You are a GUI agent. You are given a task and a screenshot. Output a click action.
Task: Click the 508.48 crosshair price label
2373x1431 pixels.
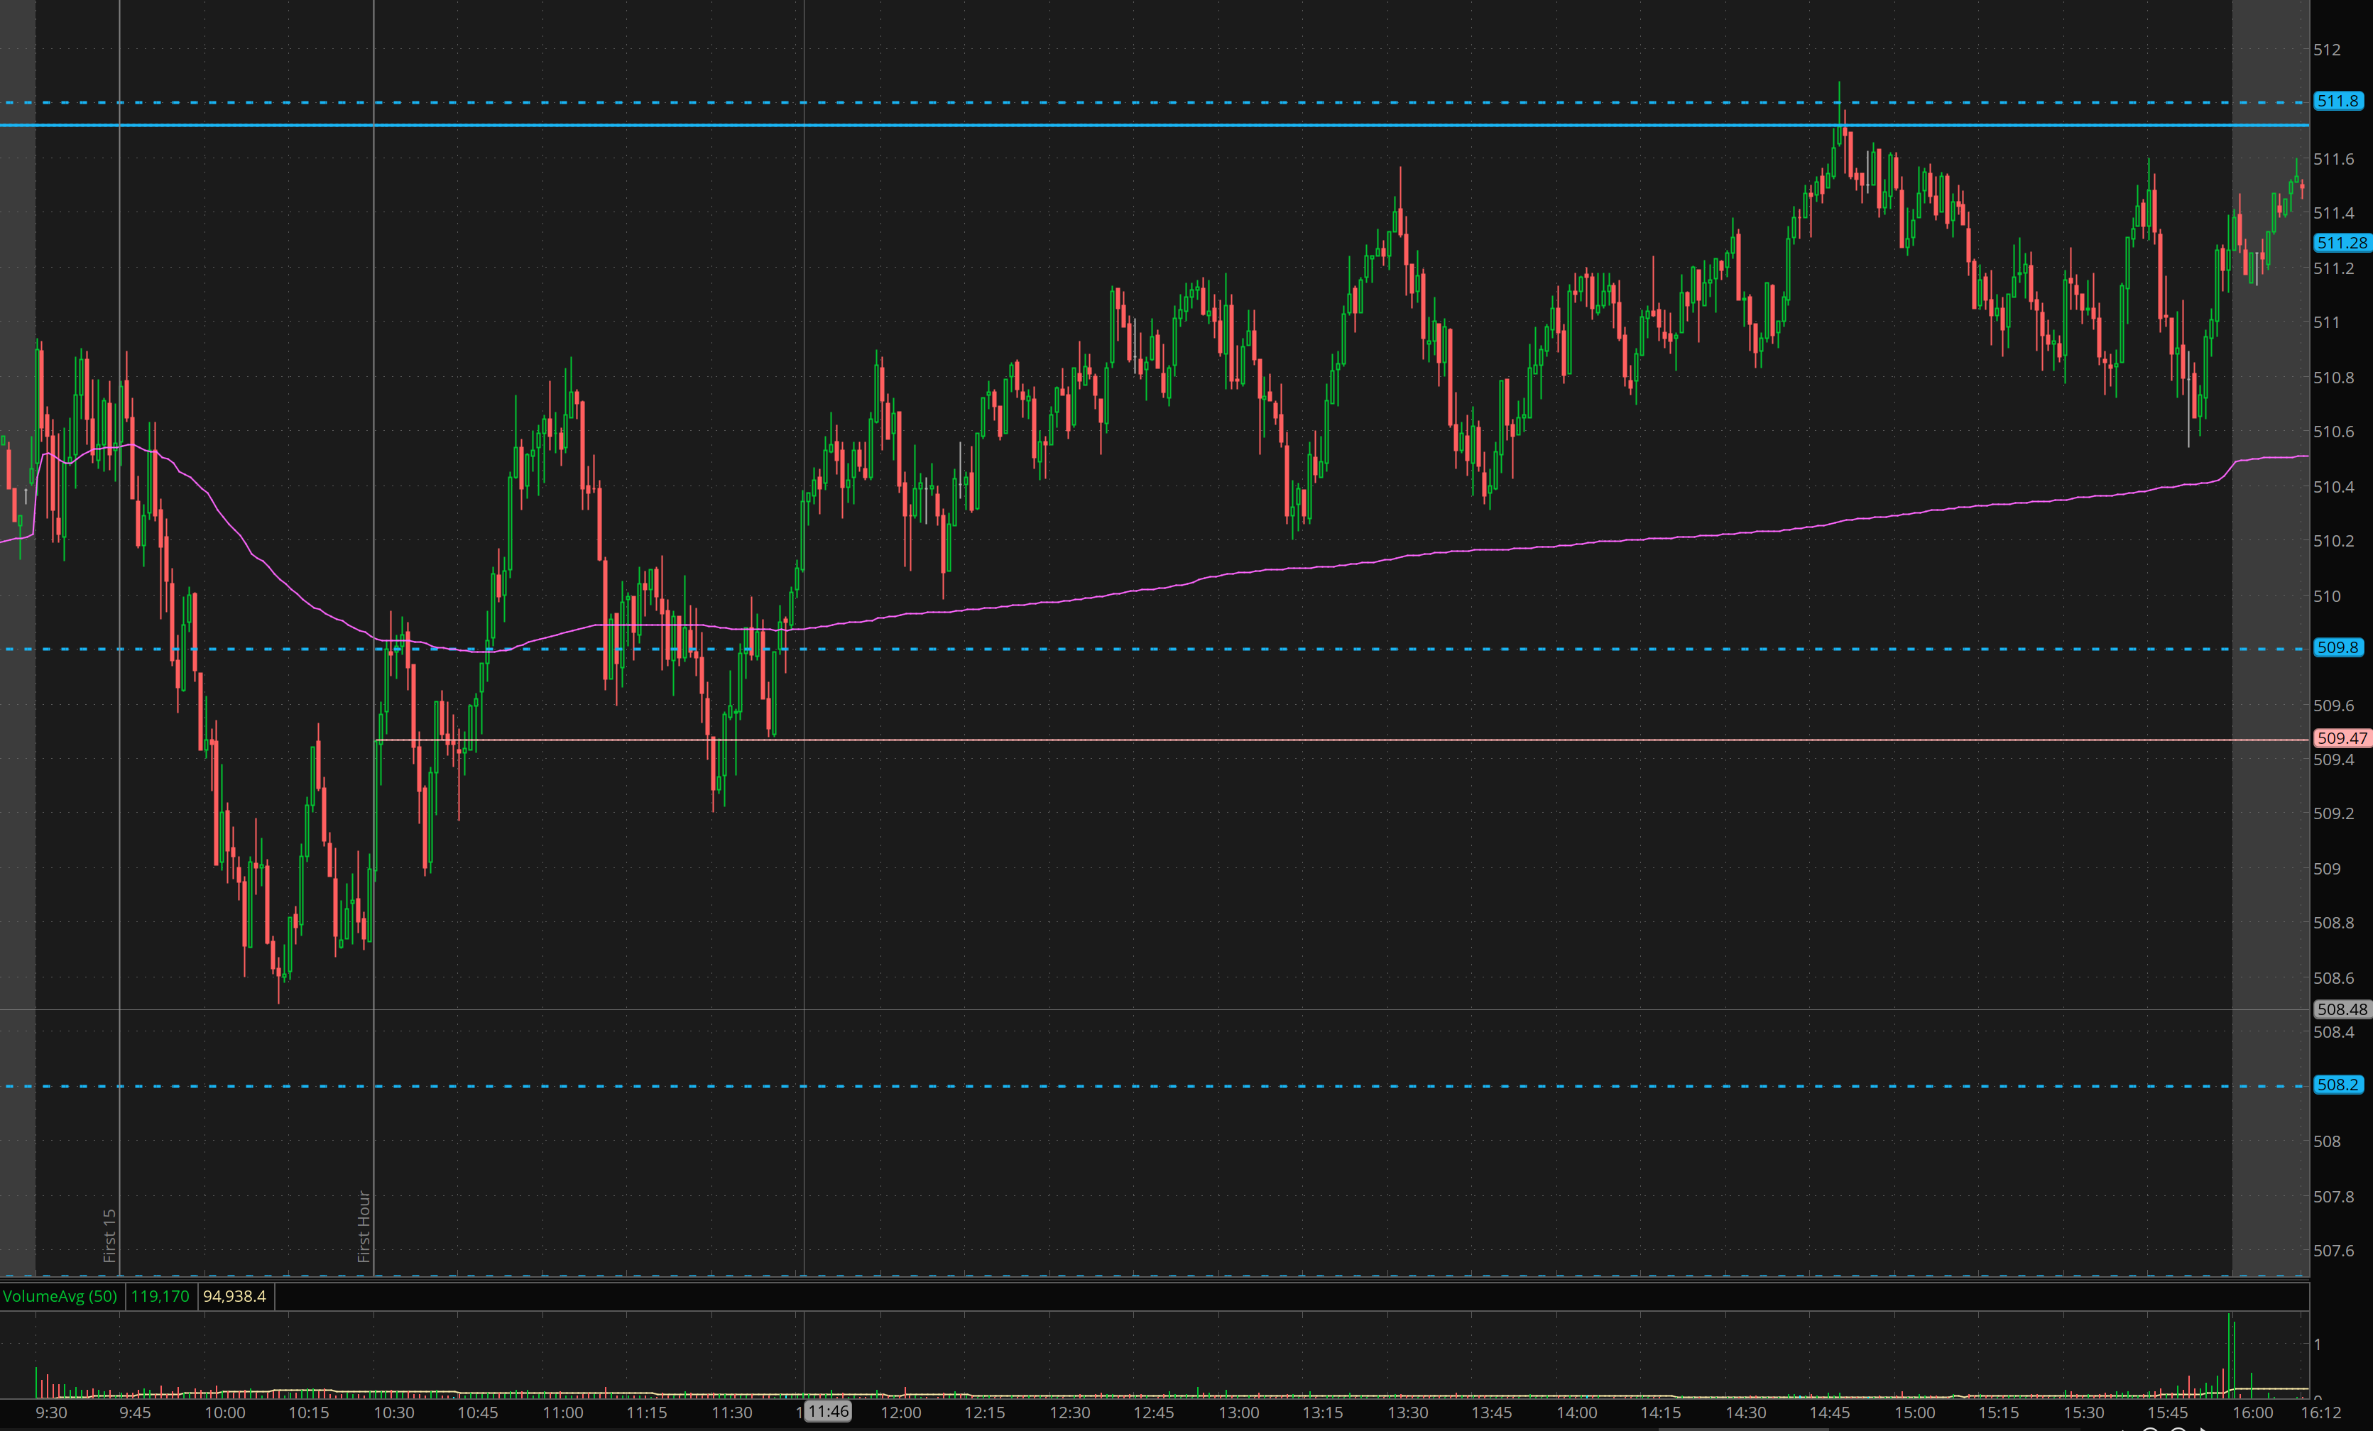pyautogui.click(x=2341, y=1009)
